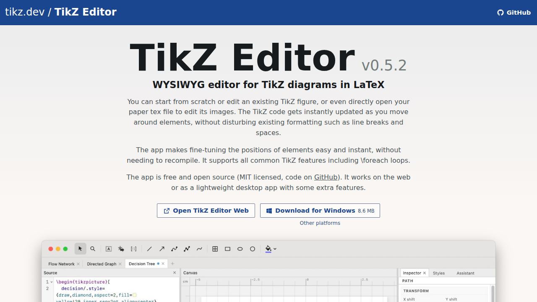
Task: Close the Decision Tree tab
Action: [x=163, y=264]
